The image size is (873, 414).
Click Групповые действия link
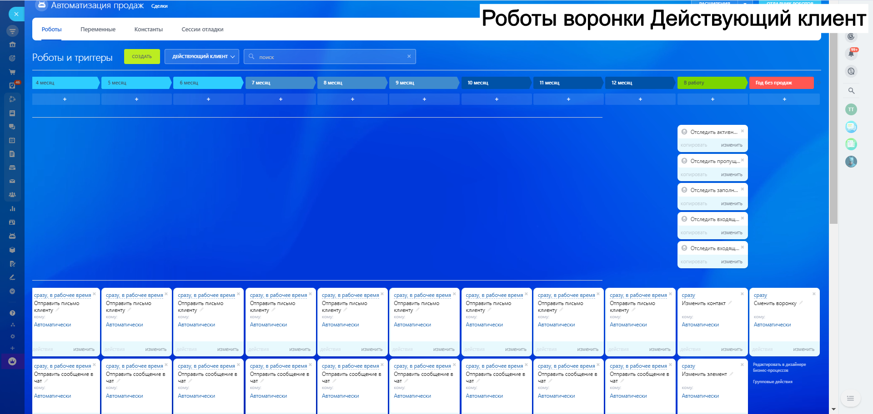[772, 382]
